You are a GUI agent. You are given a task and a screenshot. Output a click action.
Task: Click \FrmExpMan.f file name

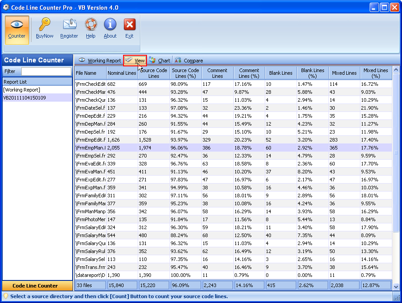pos(90,188)
